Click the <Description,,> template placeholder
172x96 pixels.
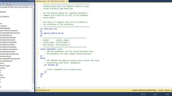point(63,45)
